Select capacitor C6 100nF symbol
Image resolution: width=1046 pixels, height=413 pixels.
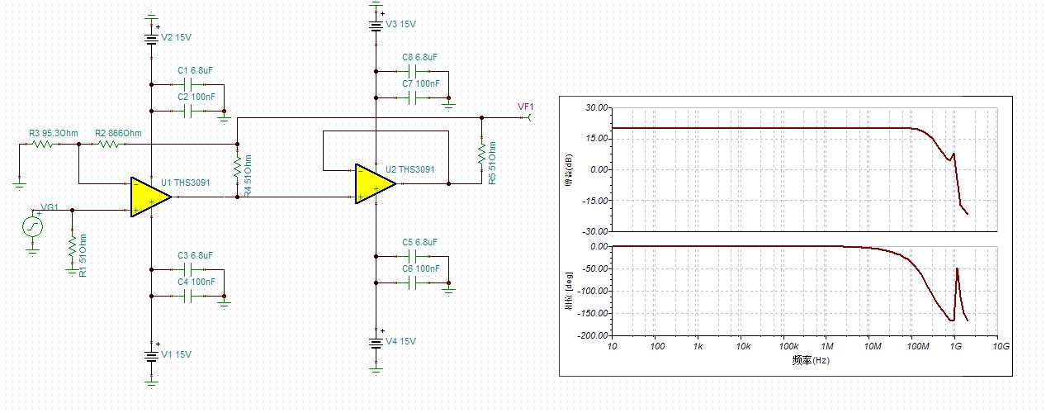(x=414, y=282)
